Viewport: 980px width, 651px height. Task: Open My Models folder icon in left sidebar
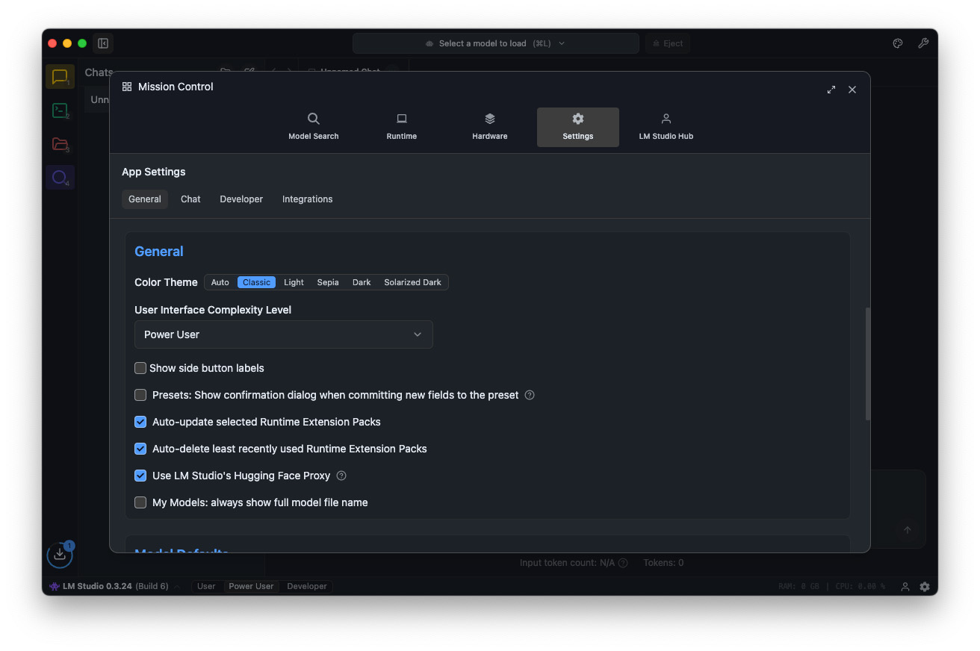click(x=60, y=144)
